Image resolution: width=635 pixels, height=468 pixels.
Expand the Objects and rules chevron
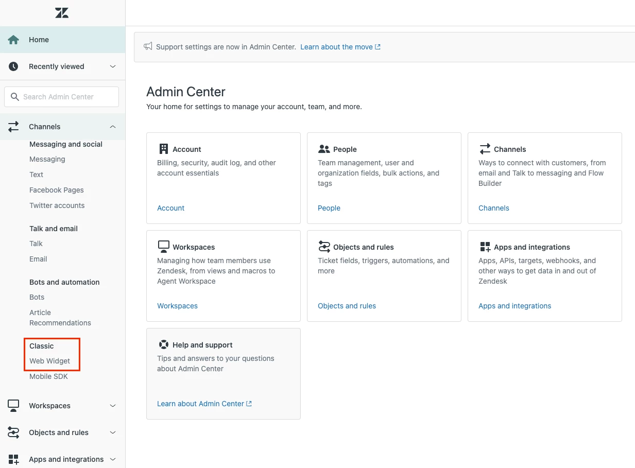coord(113,432)
